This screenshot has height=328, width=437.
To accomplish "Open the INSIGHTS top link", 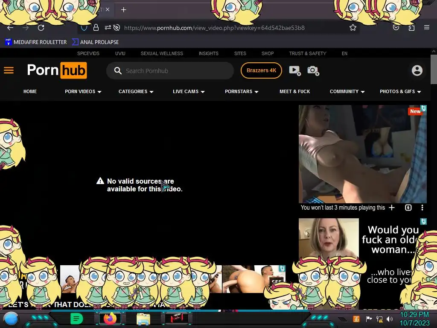I will coord(208,53).
